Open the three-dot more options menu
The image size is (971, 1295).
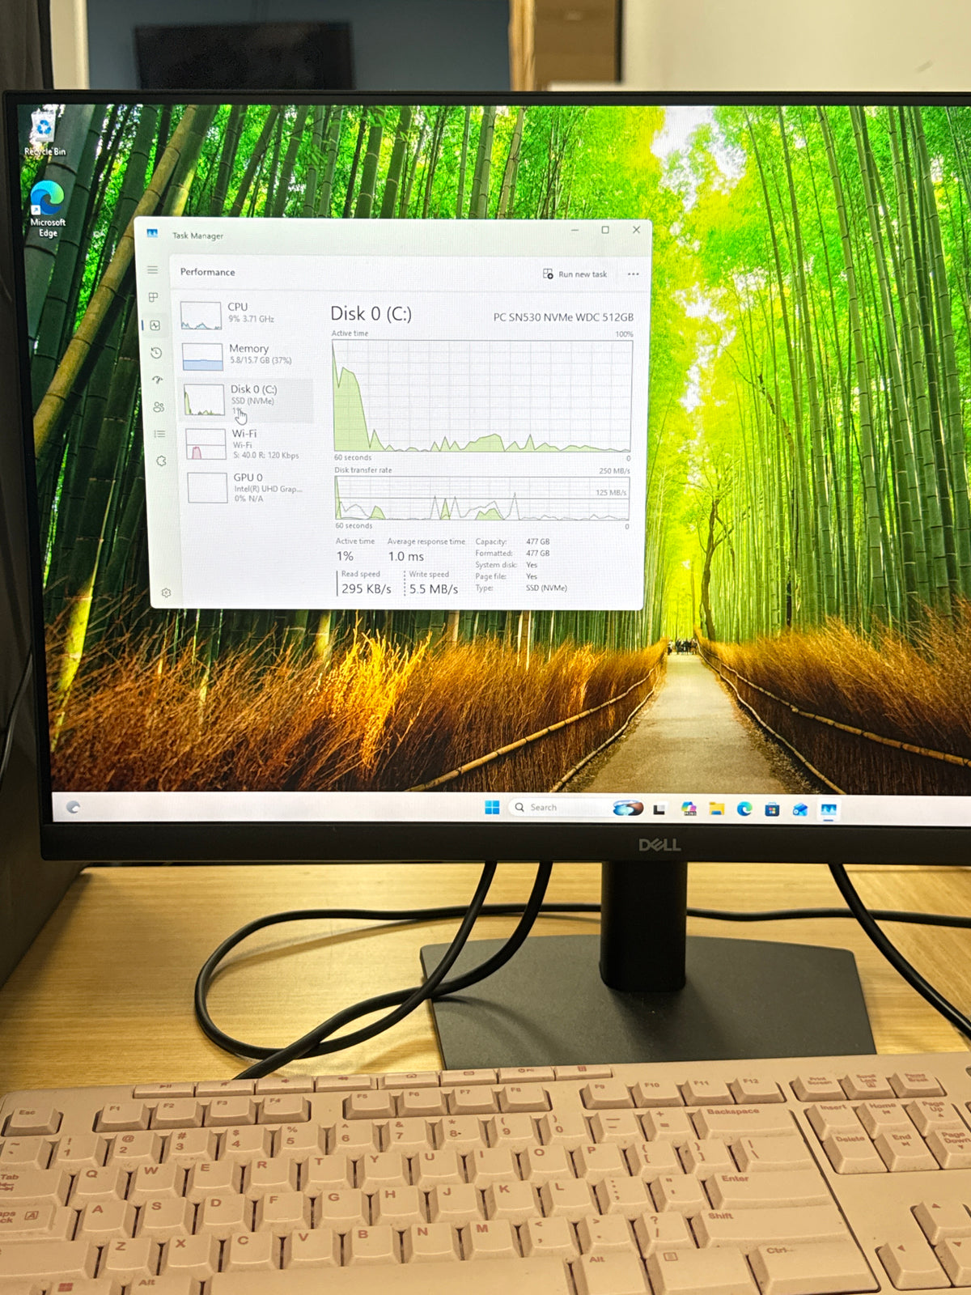click(x=633, y=274)
